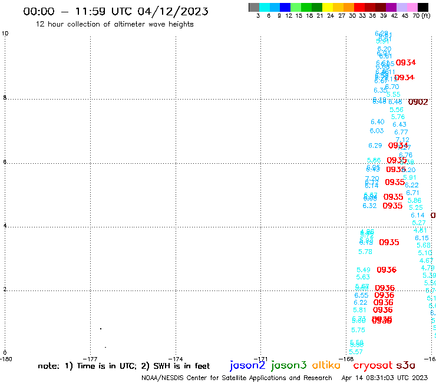Click the latitude '4' axis label
The width and height of the screenshot is (436, 383).
[5, 225]
